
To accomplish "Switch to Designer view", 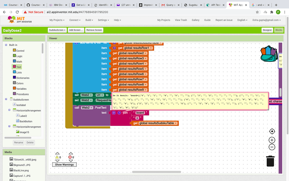I will [267, 30].
